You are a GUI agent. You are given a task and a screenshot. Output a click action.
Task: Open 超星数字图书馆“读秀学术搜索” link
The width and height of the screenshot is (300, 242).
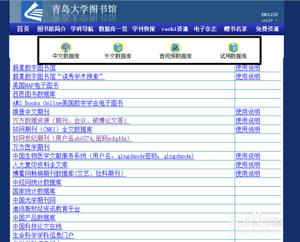point(59,77)
